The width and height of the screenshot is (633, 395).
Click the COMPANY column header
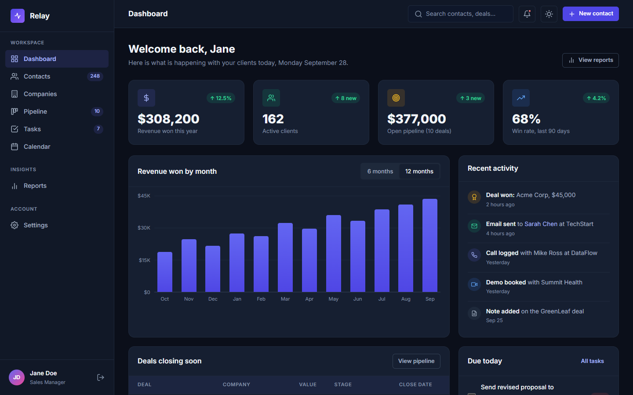pyautogui.click(x=236, y=384)
